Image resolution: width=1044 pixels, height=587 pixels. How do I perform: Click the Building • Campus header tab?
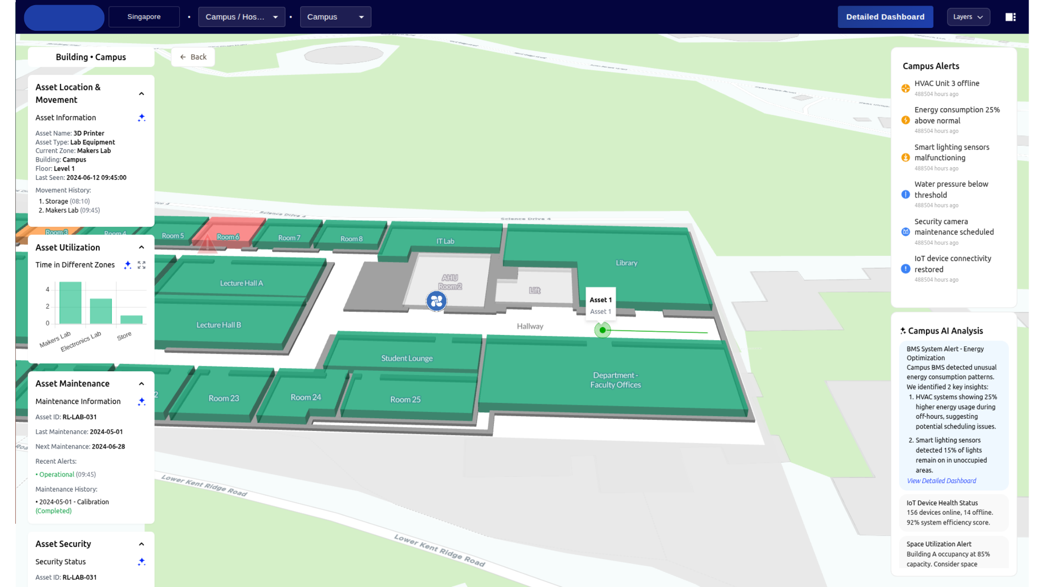click(91, 57)
